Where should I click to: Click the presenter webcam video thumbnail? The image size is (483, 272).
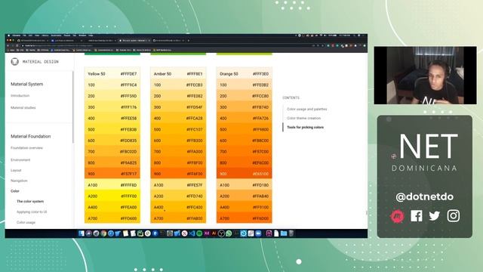425,76
